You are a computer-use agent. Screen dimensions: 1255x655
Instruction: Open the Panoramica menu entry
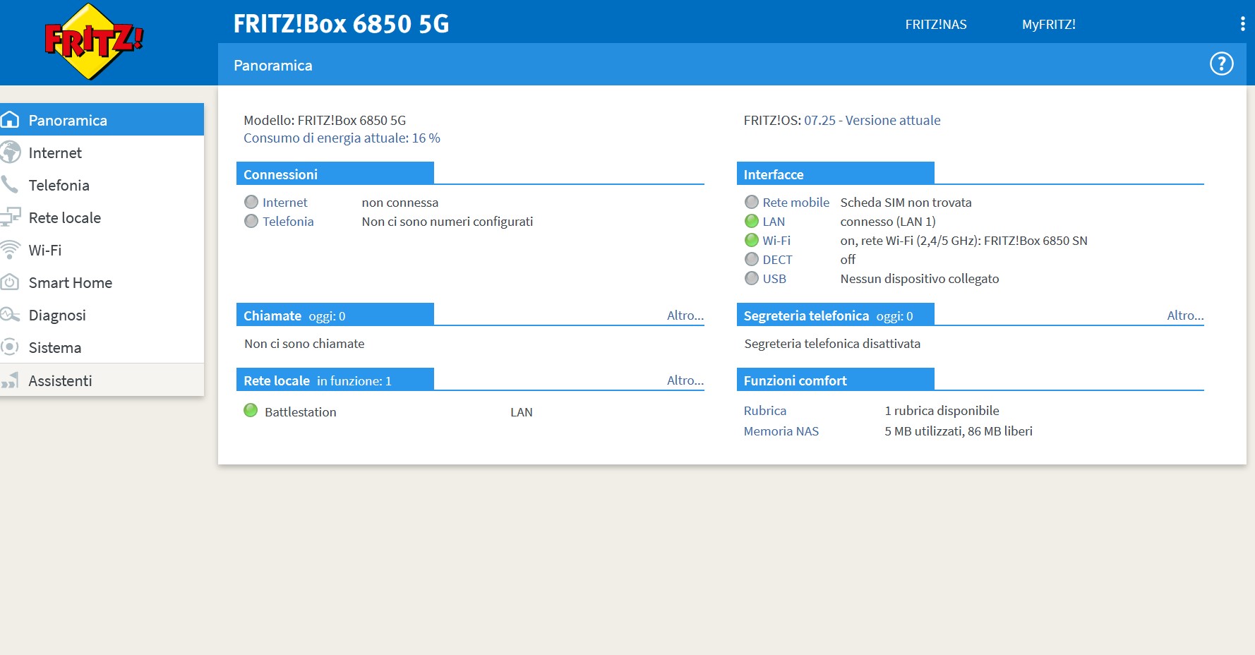[102, 120]
